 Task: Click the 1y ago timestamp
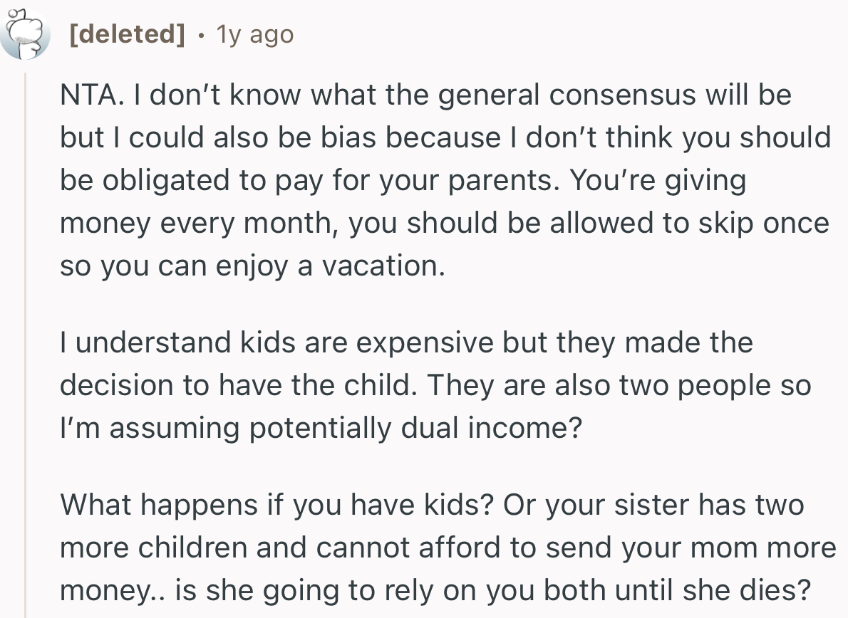pos(255,33)
